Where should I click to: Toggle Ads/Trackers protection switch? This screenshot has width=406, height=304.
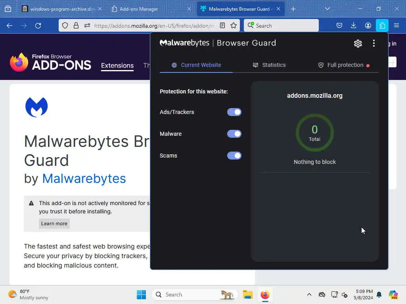[x=234, y=112]
